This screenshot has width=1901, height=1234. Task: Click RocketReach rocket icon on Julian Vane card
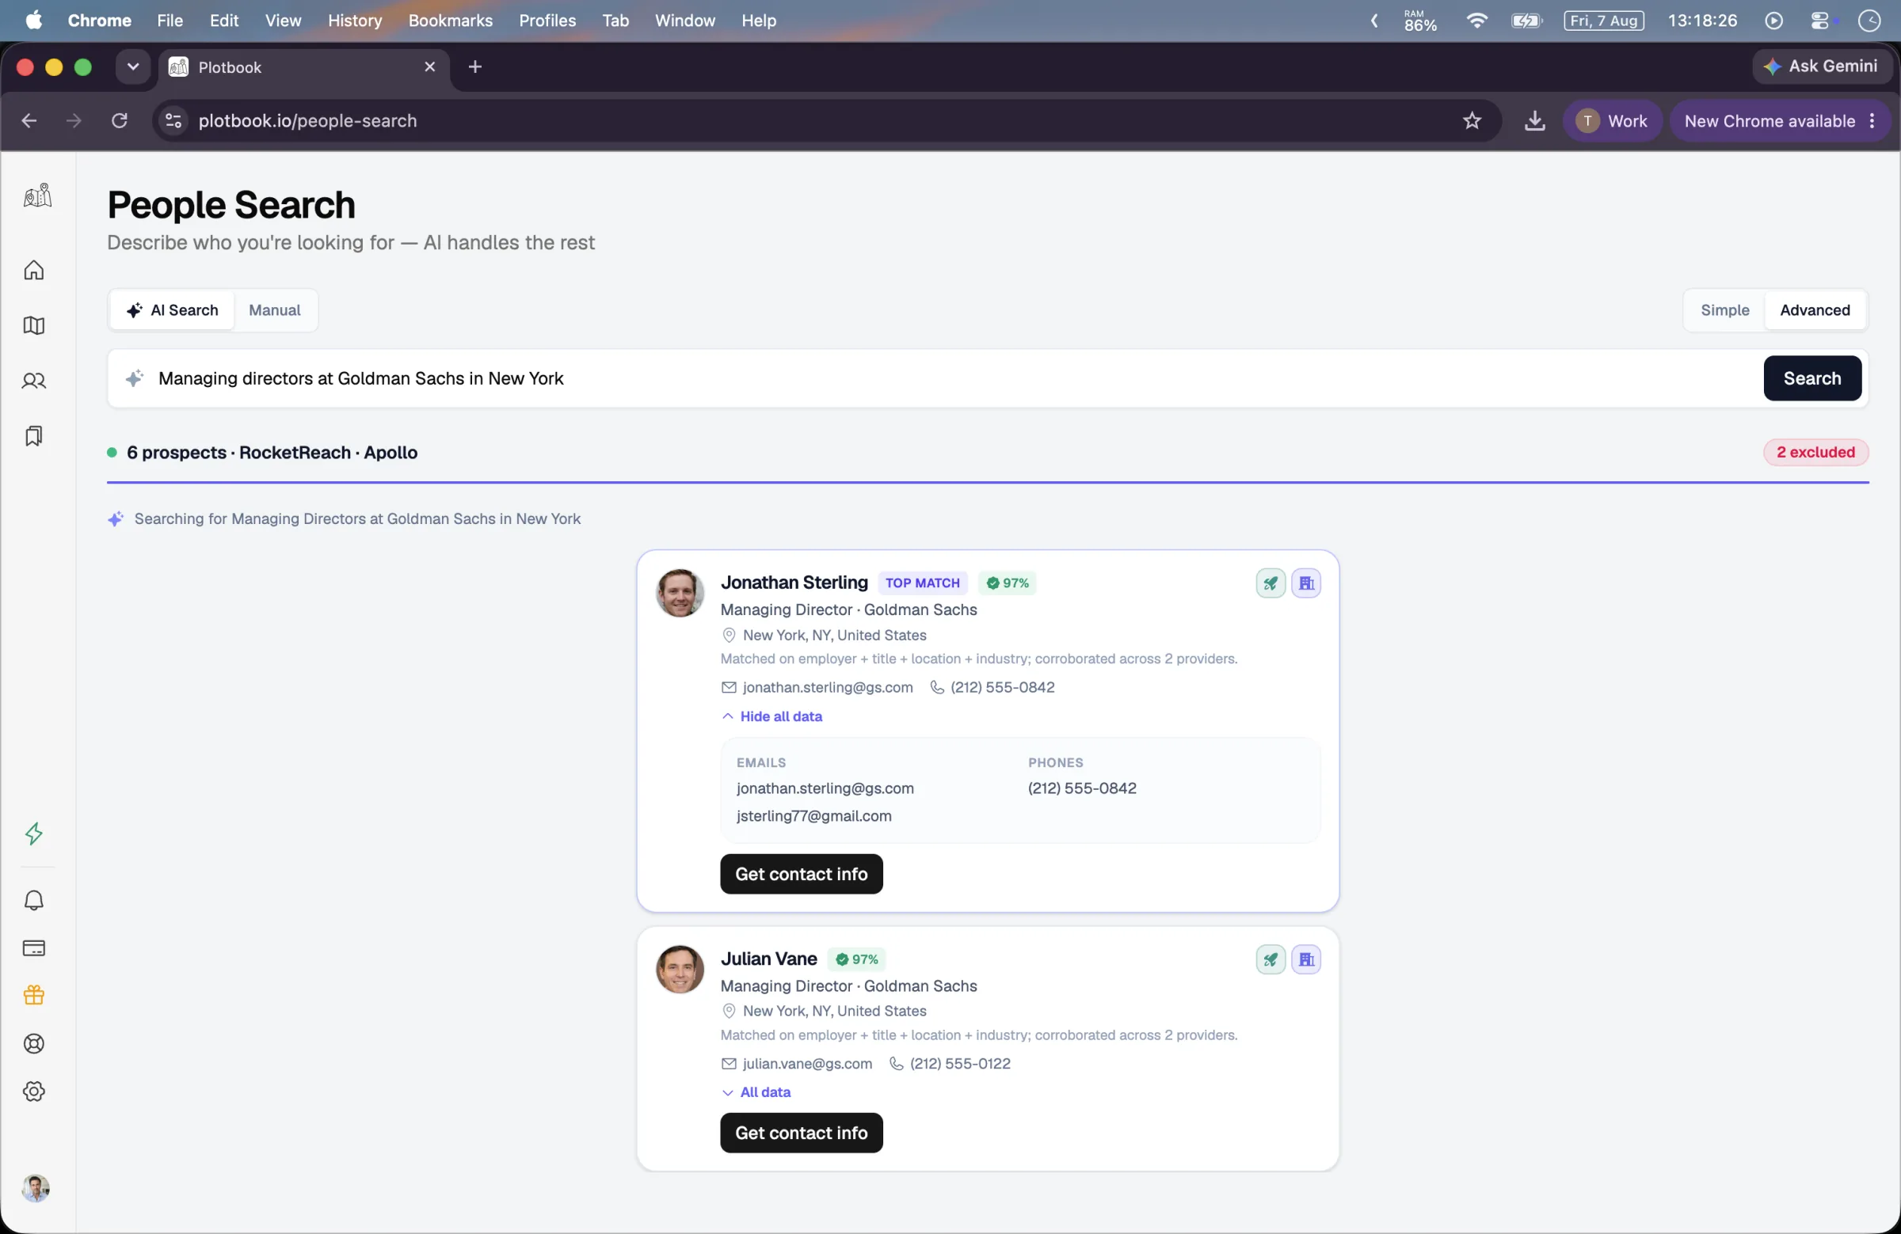coord(1270,959)
